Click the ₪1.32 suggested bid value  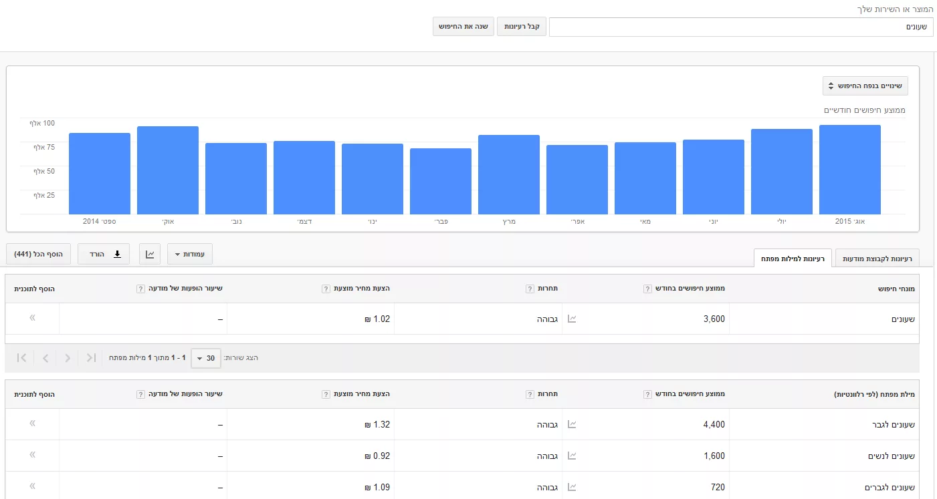[377, 424]
